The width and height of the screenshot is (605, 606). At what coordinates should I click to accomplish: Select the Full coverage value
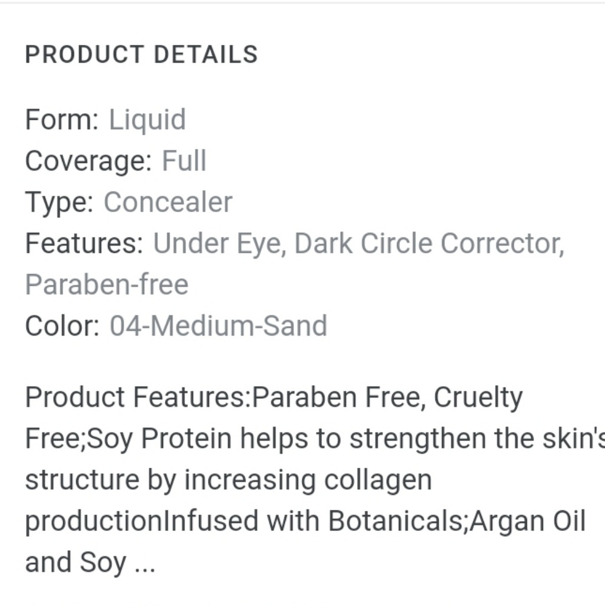pos(184,161)
